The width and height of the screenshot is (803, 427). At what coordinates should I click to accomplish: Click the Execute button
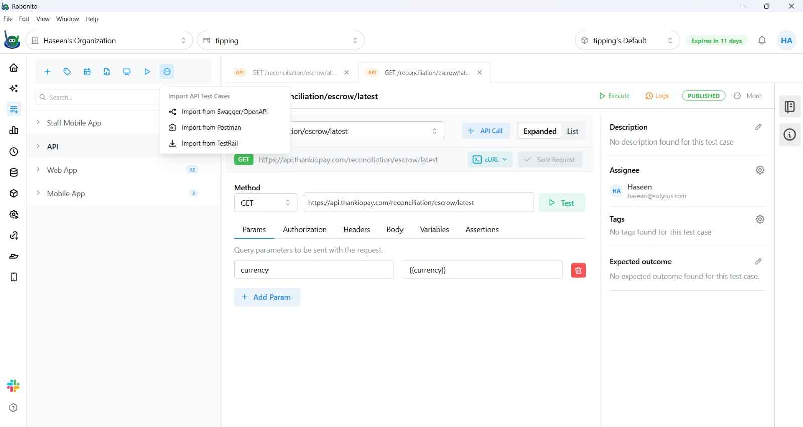(x=614, y=96)
